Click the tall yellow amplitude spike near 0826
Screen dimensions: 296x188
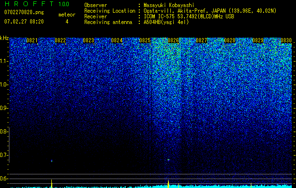tap(168, 184)
